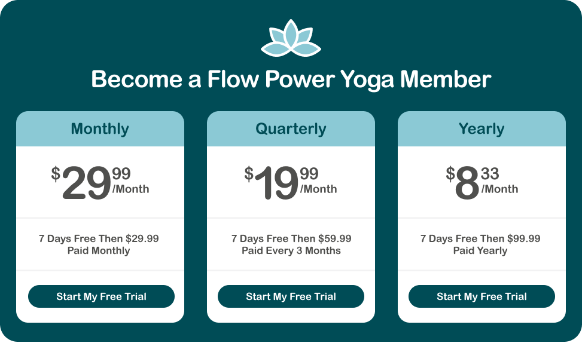This screenshot has height=343, width=582.
Task: Click the $19.99/Month price
Action: click(291, 182)
